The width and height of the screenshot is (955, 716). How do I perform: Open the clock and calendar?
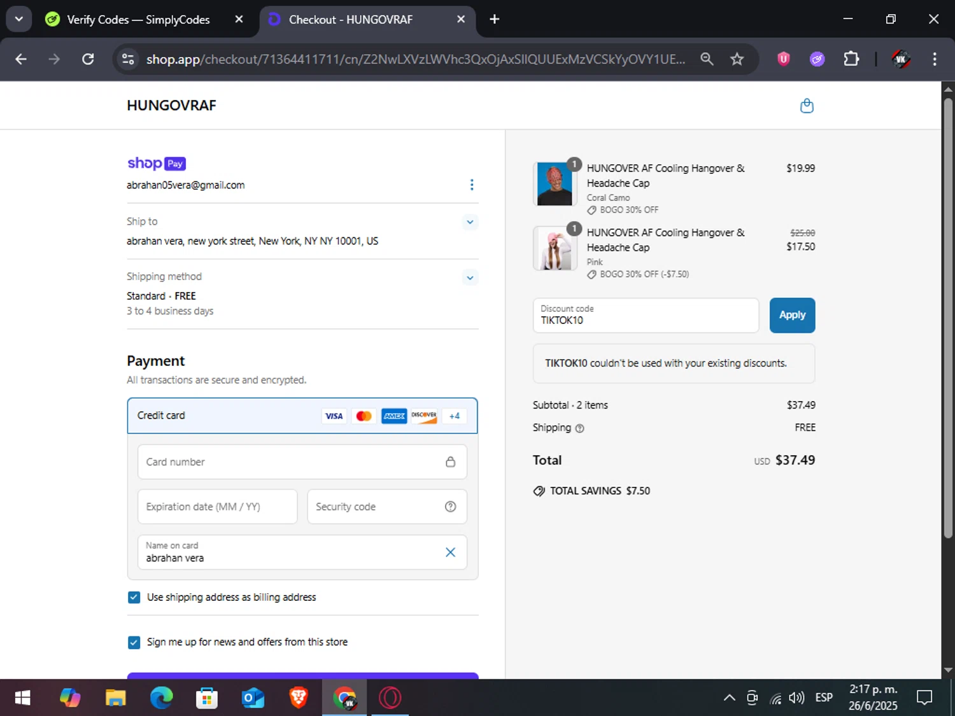click(x=873, y=698)
